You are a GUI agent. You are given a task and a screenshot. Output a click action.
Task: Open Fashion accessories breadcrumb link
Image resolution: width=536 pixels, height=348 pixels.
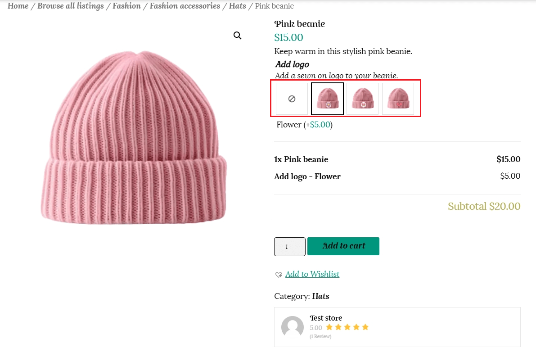185,6
